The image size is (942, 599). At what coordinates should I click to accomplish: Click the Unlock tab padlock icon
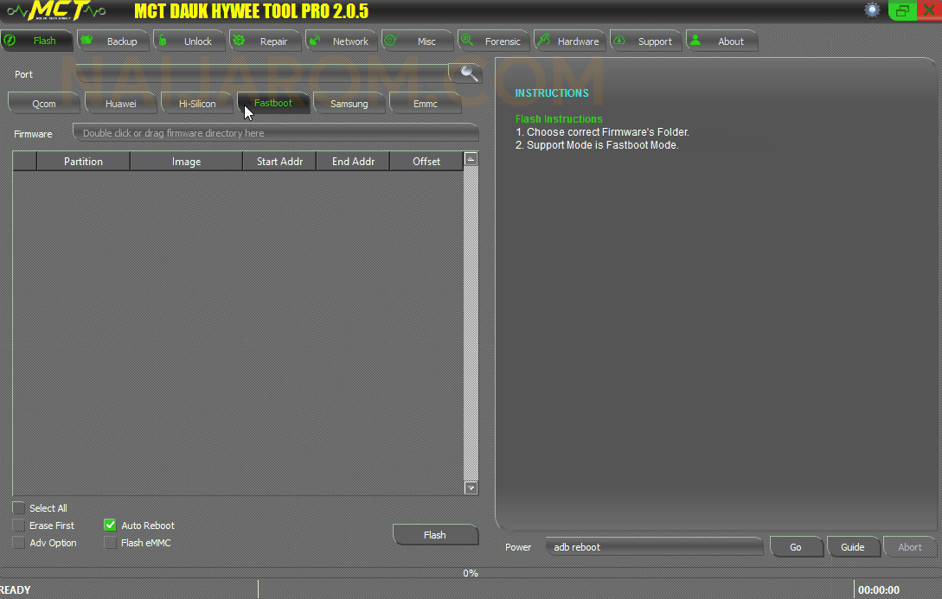click(x=163, y=41)
